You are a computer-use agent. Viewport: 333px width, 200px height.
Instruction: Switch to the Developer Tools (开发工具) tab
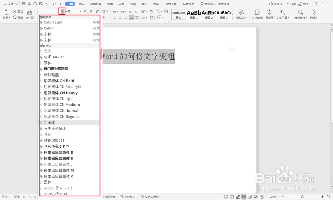[171, 4]
